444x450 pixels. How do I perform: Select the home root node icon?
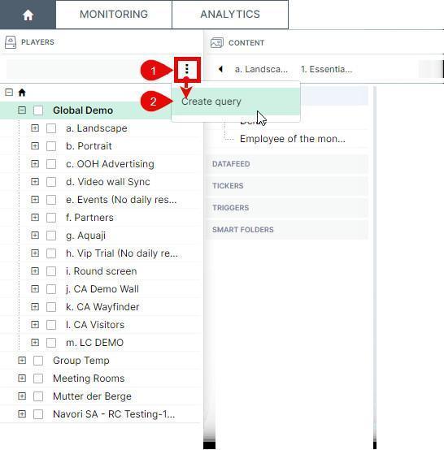(x=22, y=93)
